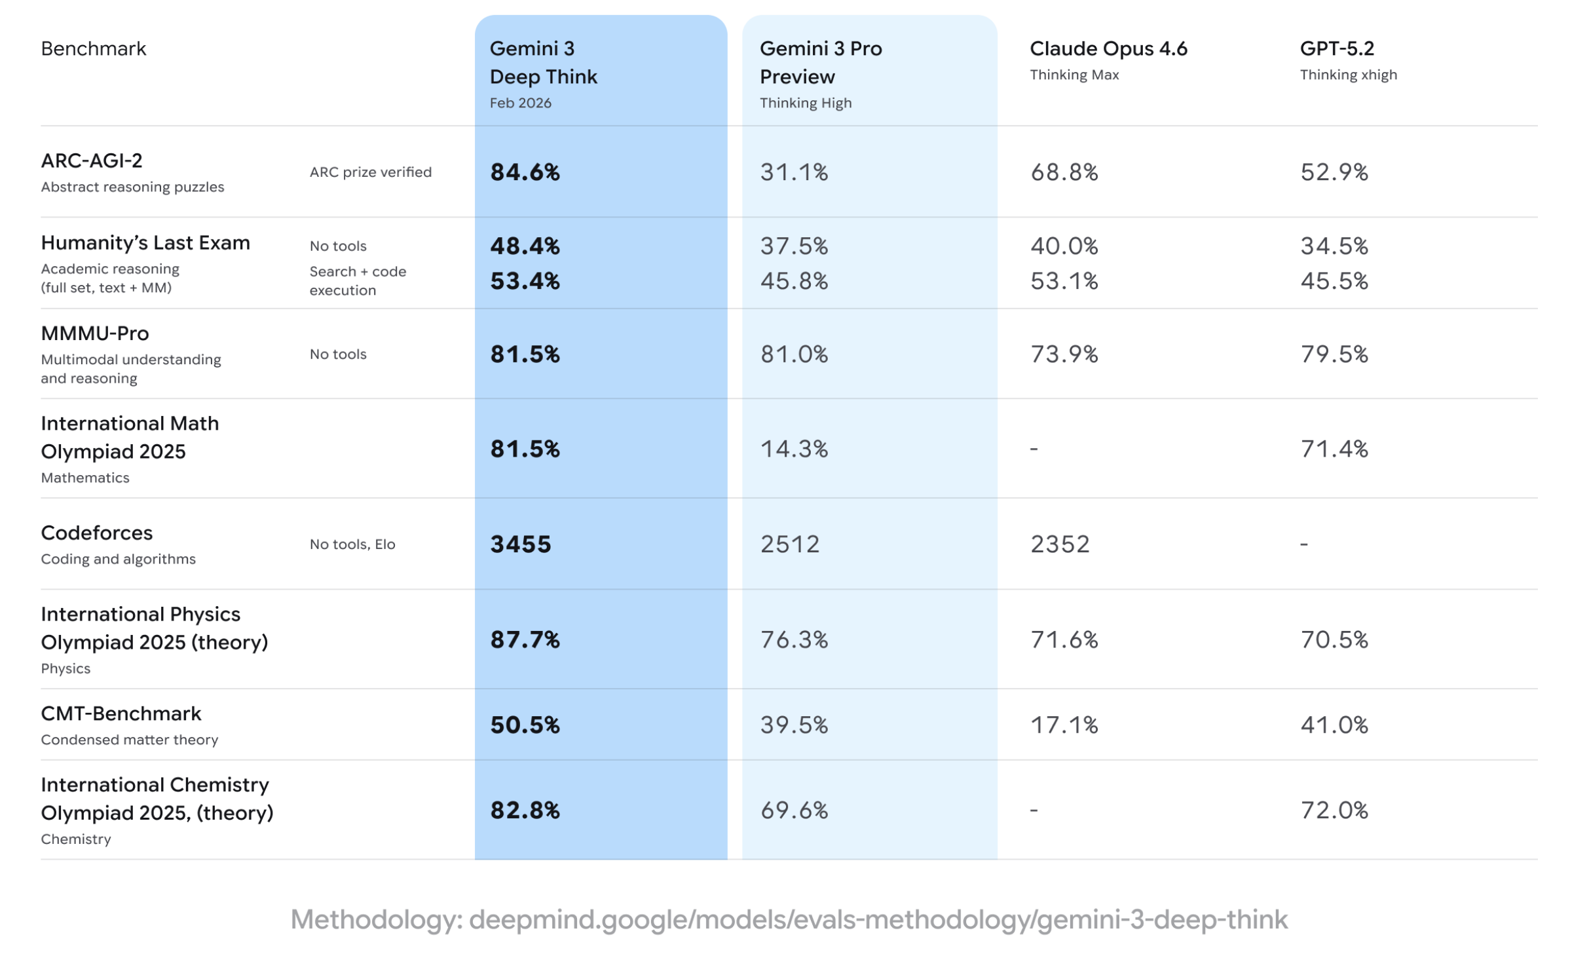Select the 17.1% CMT-Benchmark score

point(1064,725)
